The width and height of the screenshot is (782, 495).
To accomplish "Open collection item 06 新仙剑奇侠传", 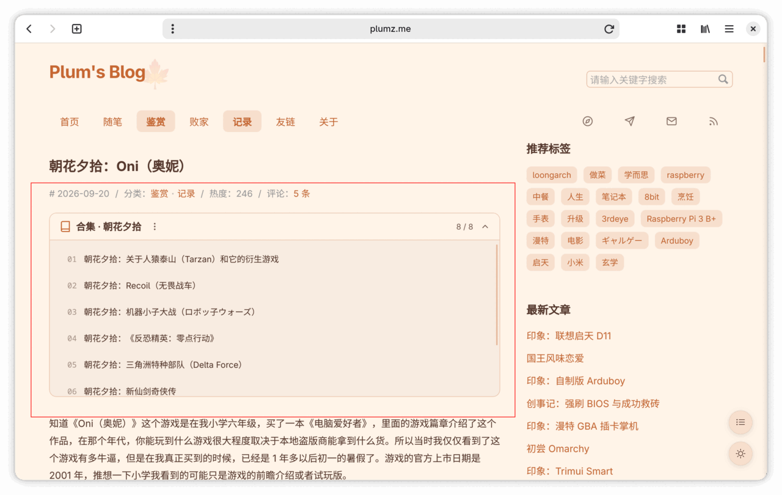I will click(x=130, y=391).
